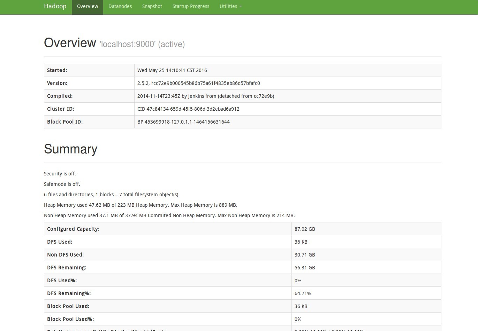Click the 'DFS Remaining%:' label
Viewport: 478px width, 331px height.
(x=69, y=293)
